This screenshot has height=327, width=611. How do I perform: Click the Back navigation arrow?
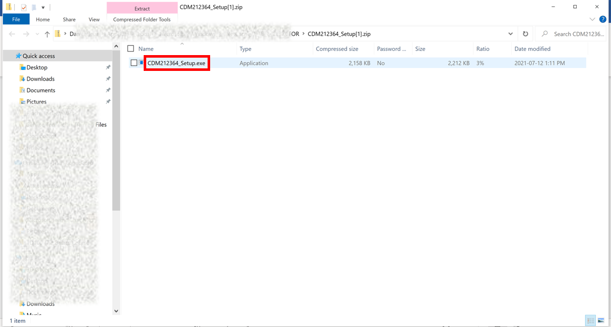coord(12,34)
